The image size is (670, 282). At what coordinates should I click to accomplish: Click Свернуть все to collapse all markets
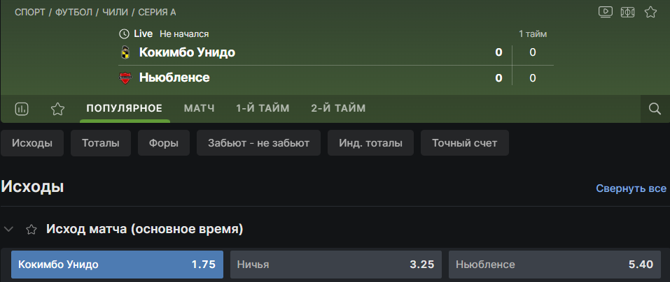[x=631, y=188]
